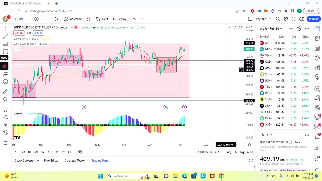Switch to the Trading Panel tab
This screenshot has height=181, width=322.
pos(100,160)
